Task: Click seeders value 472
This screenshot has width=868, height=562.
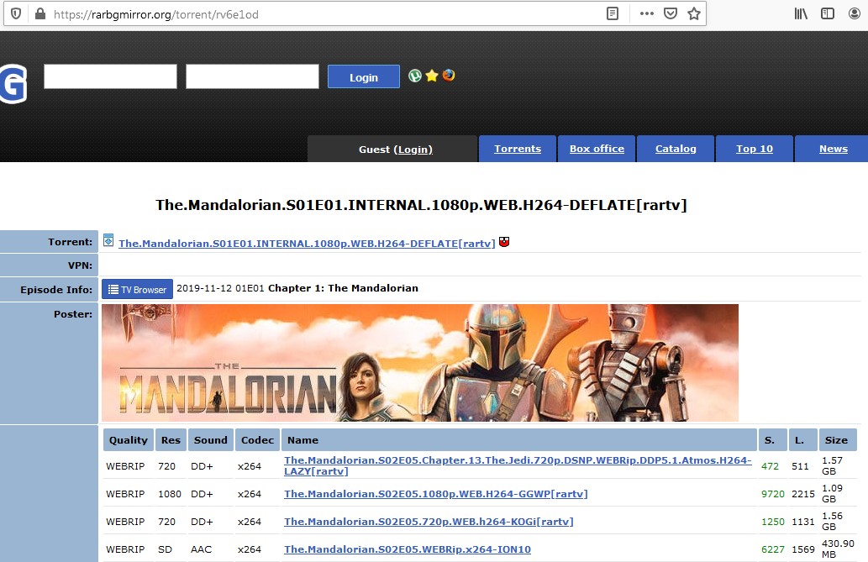Action: (770, 465)
